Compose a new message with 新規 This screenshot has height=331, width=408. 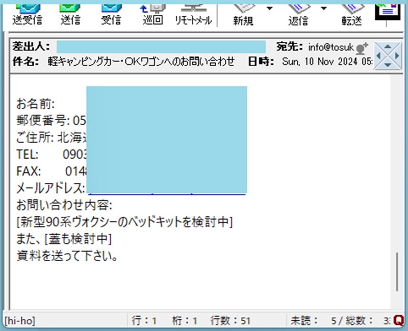pyautogui.click(x=243, y=13)
